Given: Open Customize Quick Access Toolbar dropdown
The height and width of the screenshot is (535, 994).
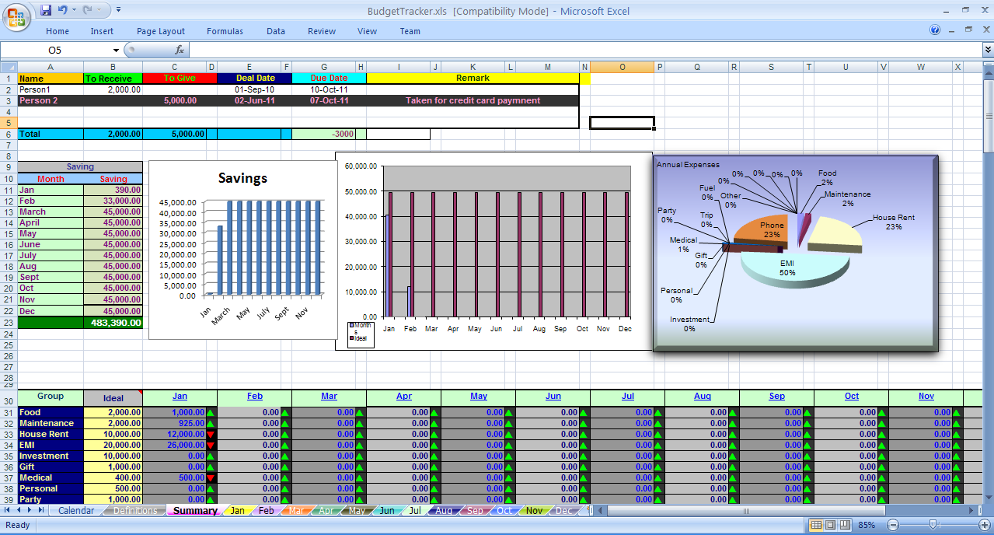Looking at the screenshot, I should [118, 10].
